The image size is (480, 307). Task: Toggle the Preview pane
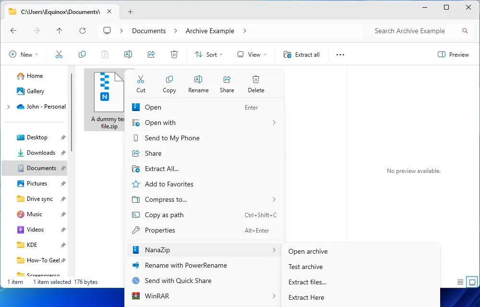coord(453,55)
